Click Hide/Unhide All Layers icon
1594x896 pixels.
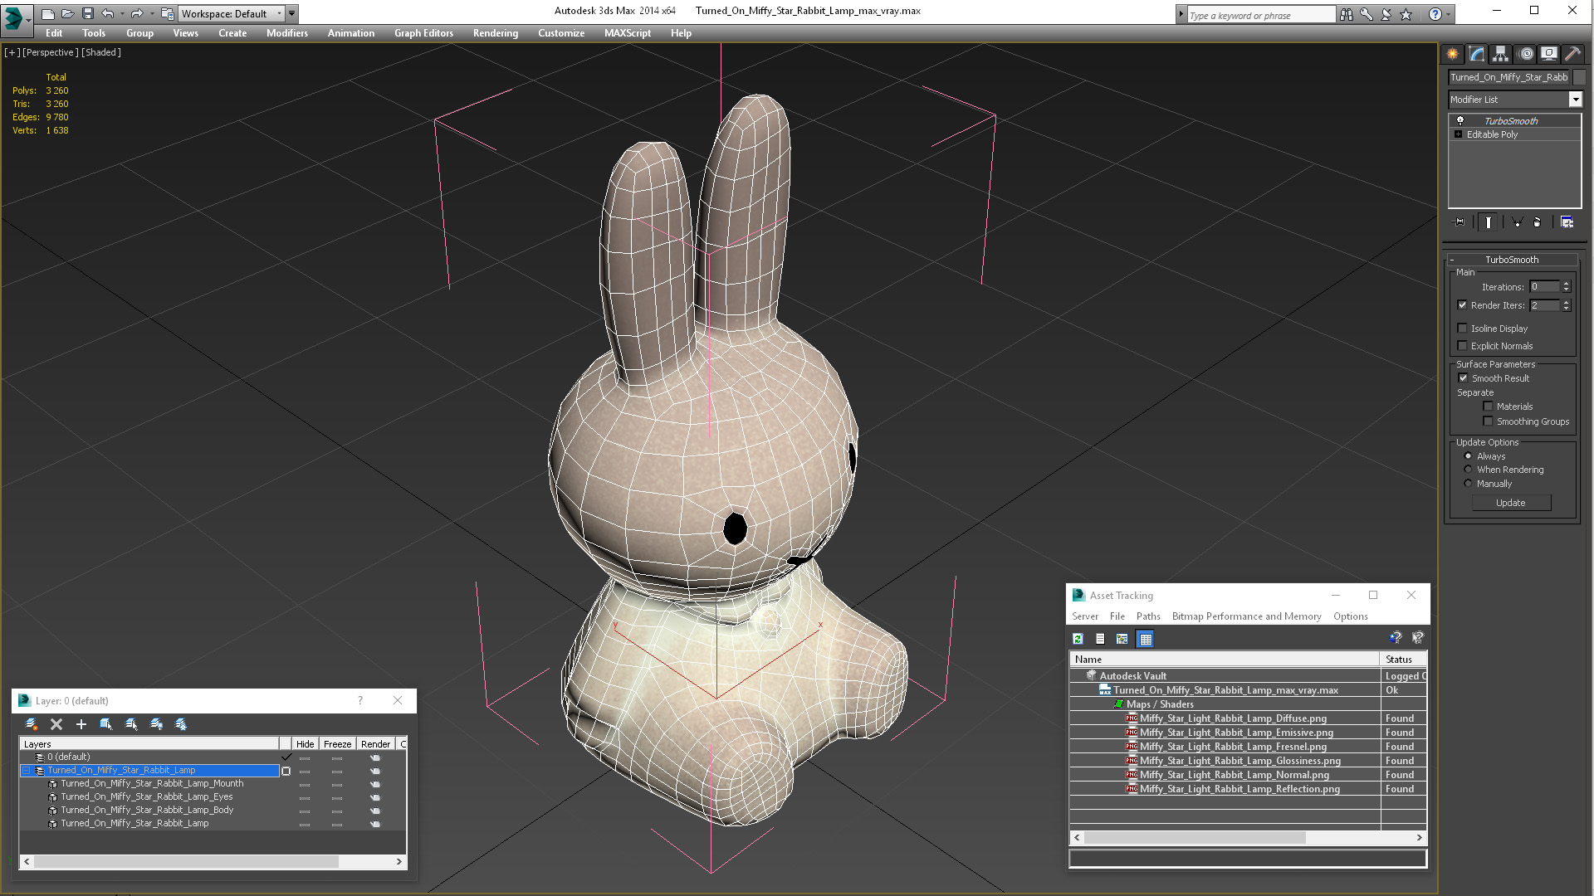click(156, 724)
